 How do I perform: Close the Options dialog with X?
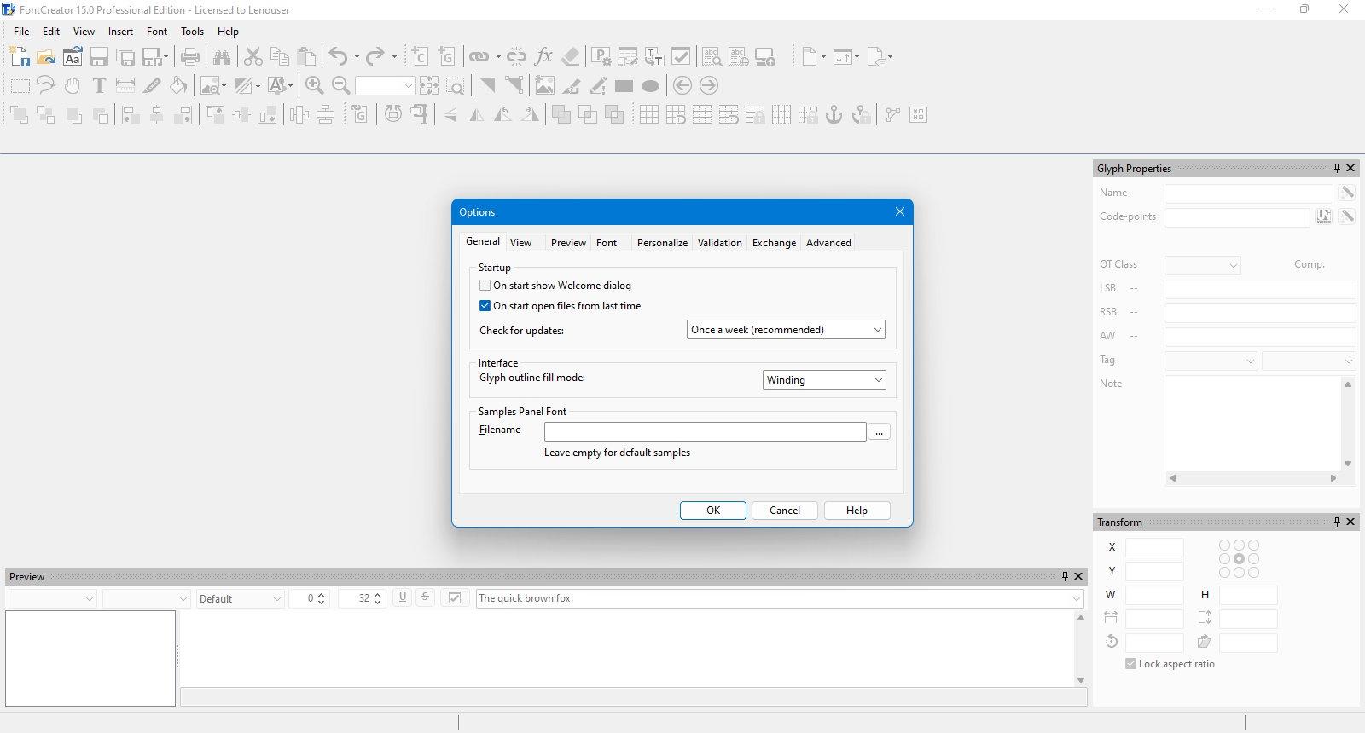(x=899, y=211)
